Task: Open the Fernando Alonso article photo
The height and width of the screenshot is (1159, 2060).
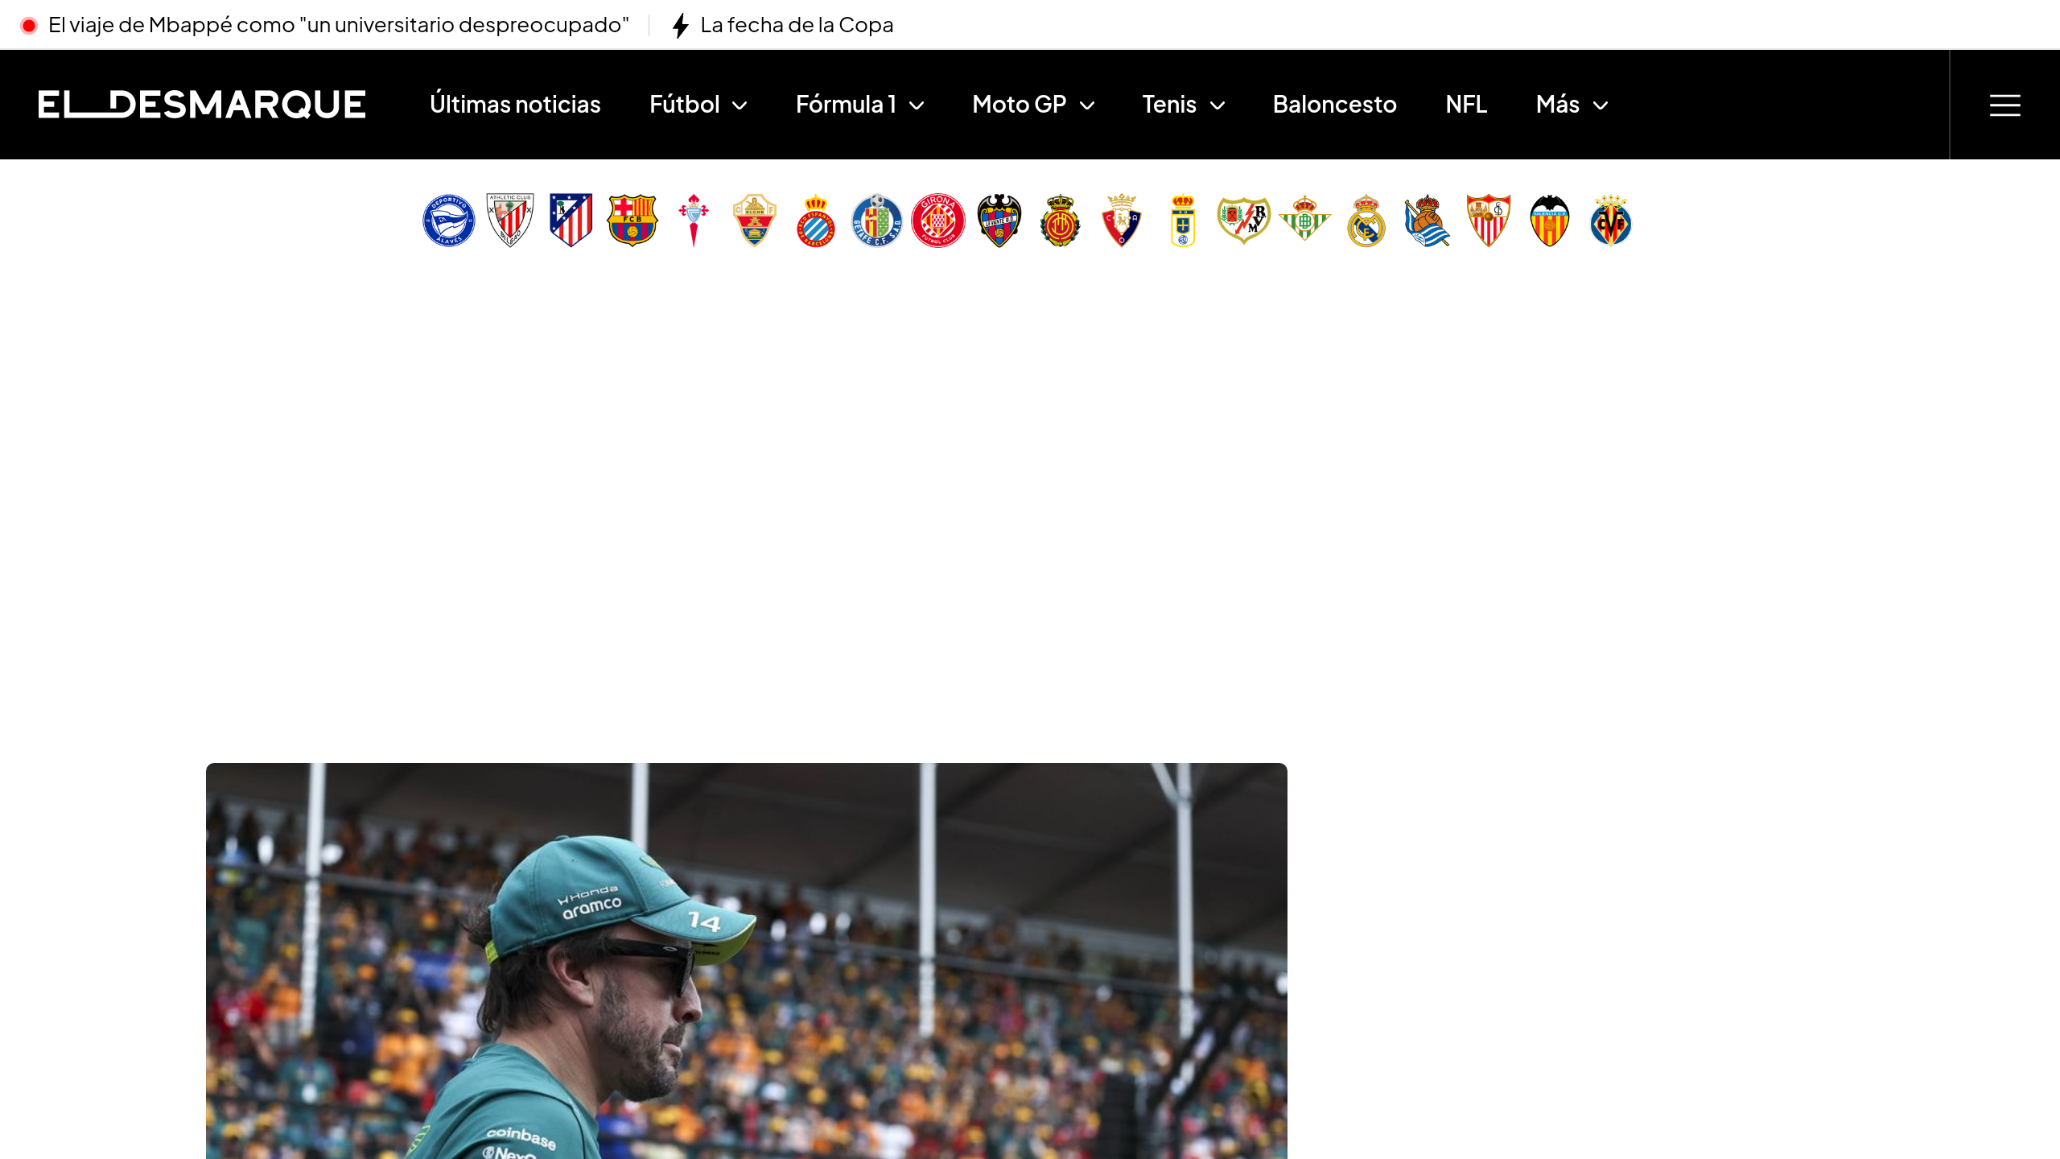Action: point(747,961)
